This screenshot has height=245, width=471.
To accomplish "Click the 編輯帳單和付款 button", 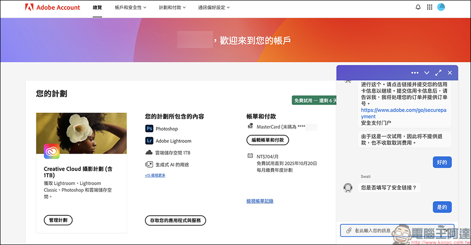I will 268,140.
